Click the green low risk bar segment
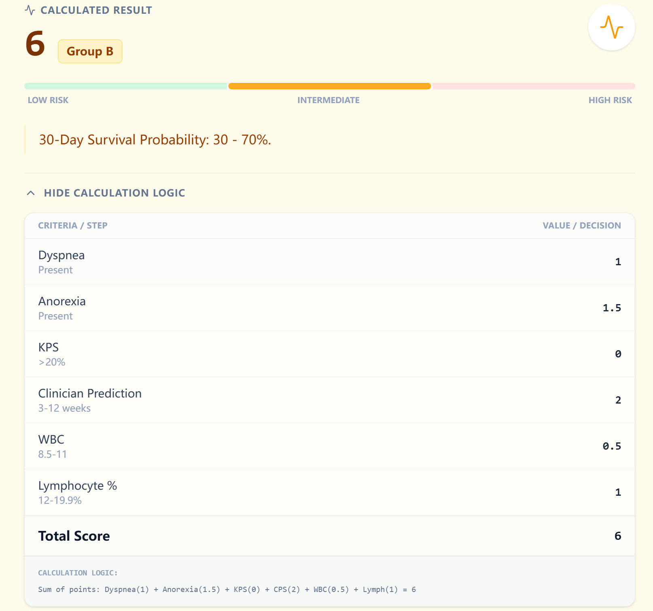This screenshot has width=653, height=611. [x=125, y=86]
